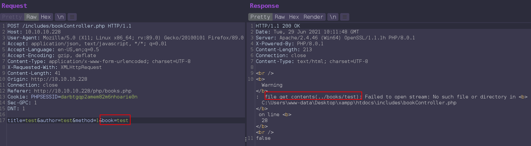Open the Render tab in Response
This screenshot has height=146, width=531.
[x=313, y=17]
